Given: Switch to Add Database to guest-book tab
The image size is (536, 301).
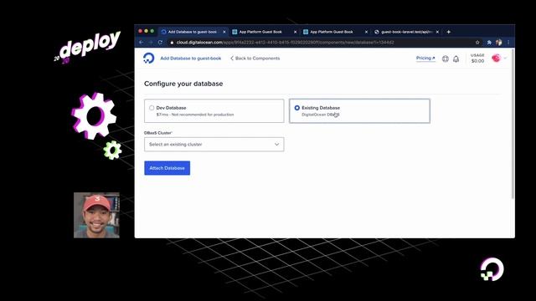Looking at the screenshot, I should pos(192,32).
